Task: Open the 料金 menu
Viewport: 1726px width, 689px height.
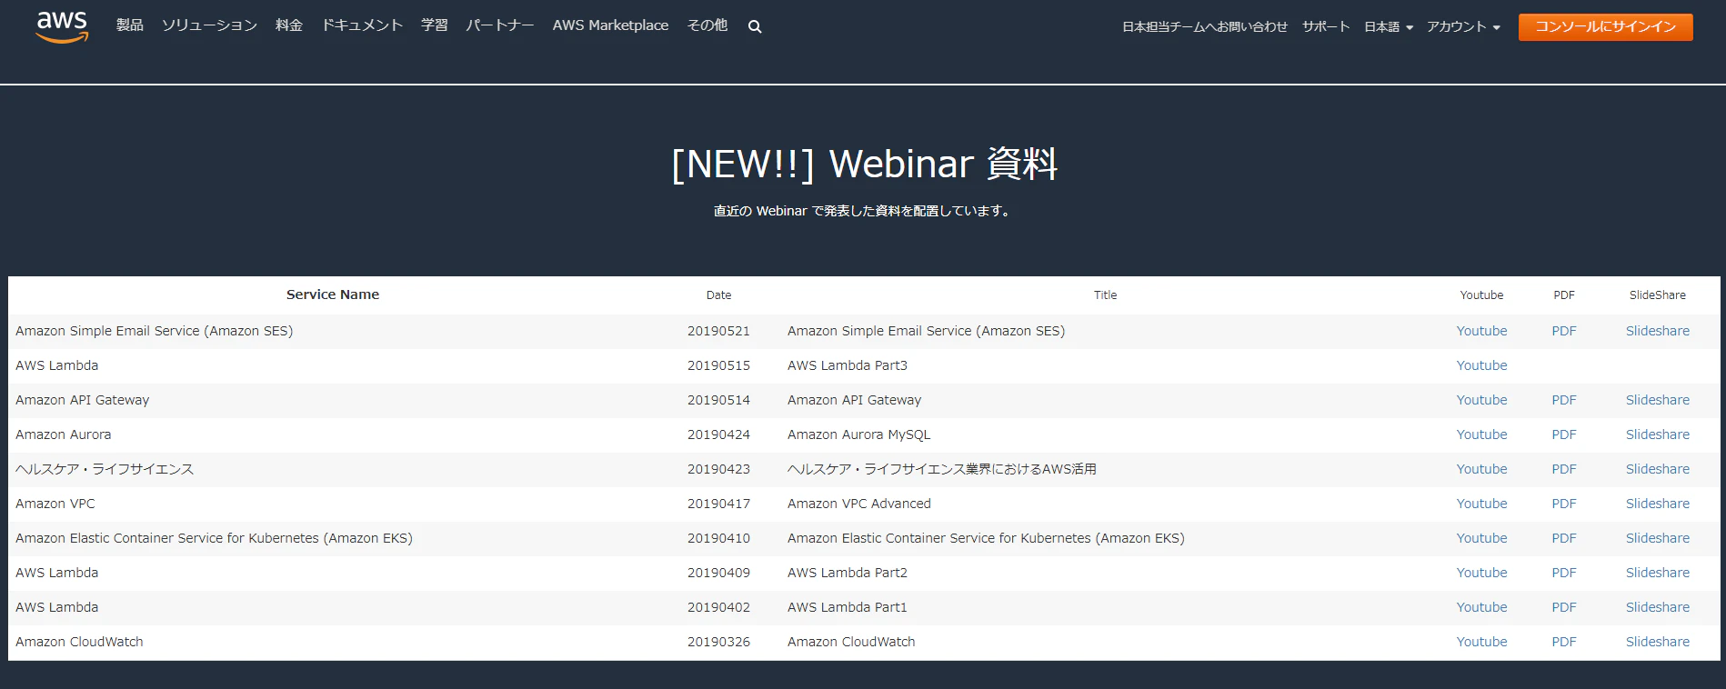Action: point(289,25)
